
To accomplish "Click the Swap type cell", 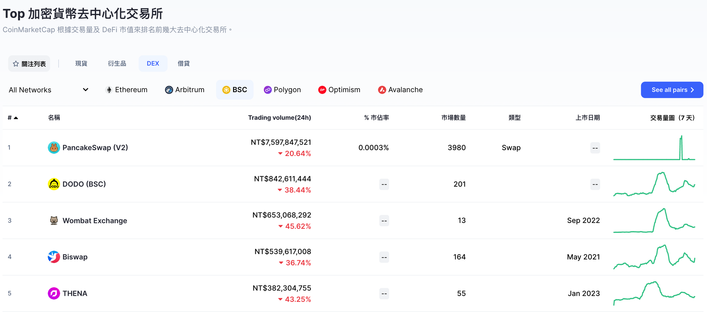I will (511, 148).
